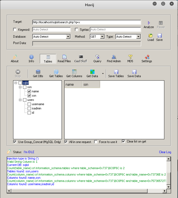Uncheck the ssn column checkbox

click(x=29, y=96)
